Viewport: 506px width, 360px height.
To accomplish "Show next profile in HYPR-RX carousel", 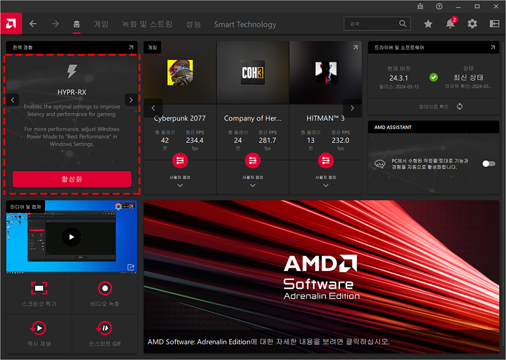I will tap(131, 100).
